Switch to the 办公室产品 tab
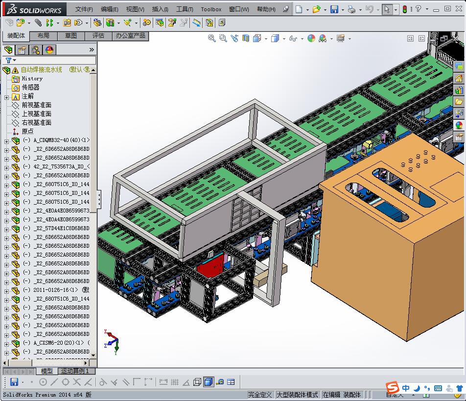 pos(130,36)
